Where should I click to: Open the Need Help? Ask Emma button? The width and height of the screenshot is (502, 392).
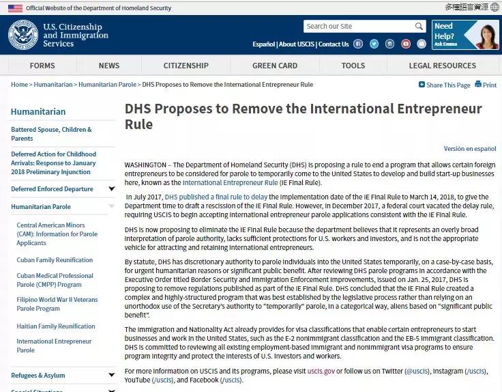(x=465, y=35)
